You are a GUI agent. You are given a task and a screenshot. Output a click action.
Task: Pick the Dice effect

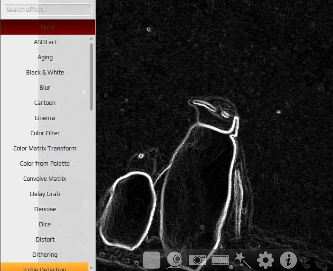pyautogui.click(x=45, y=224)
